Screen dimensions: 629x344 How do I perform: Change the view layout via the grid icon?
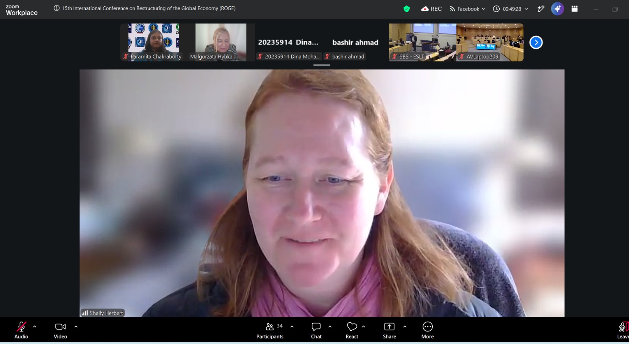(574, 9)
